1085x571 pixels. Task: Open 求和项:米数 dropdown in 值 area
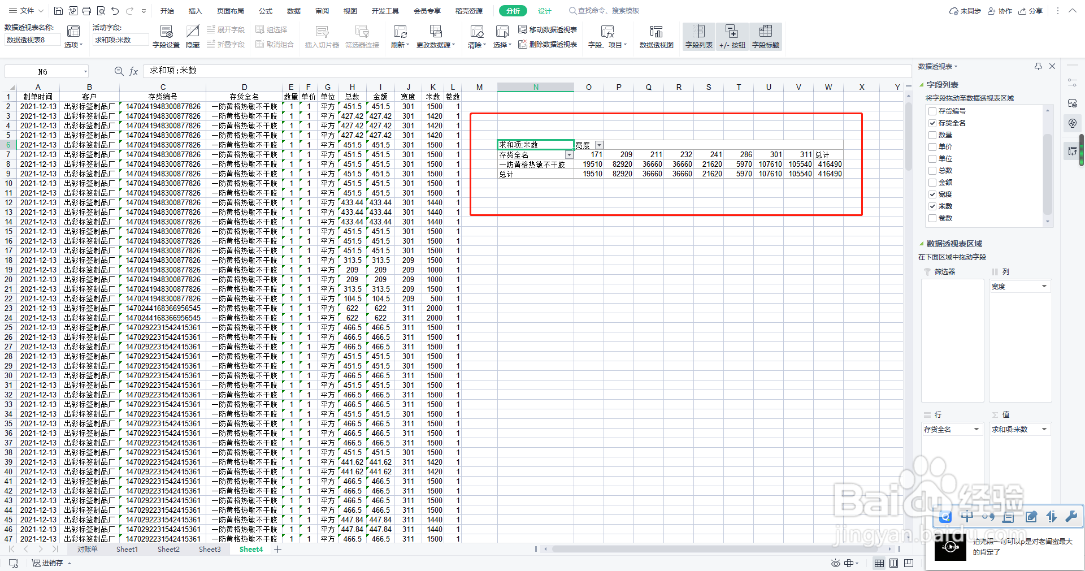click(x=1044, y=430)
